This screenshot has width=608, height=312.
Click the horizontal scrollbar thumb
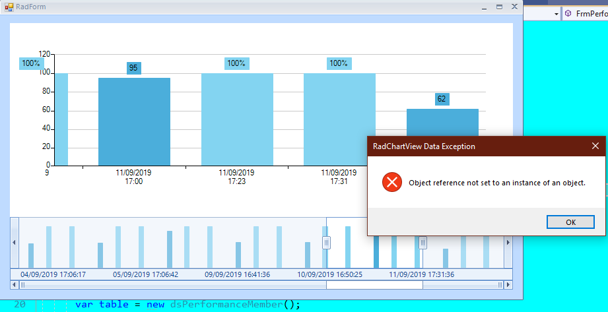click(x=374, y=285)
